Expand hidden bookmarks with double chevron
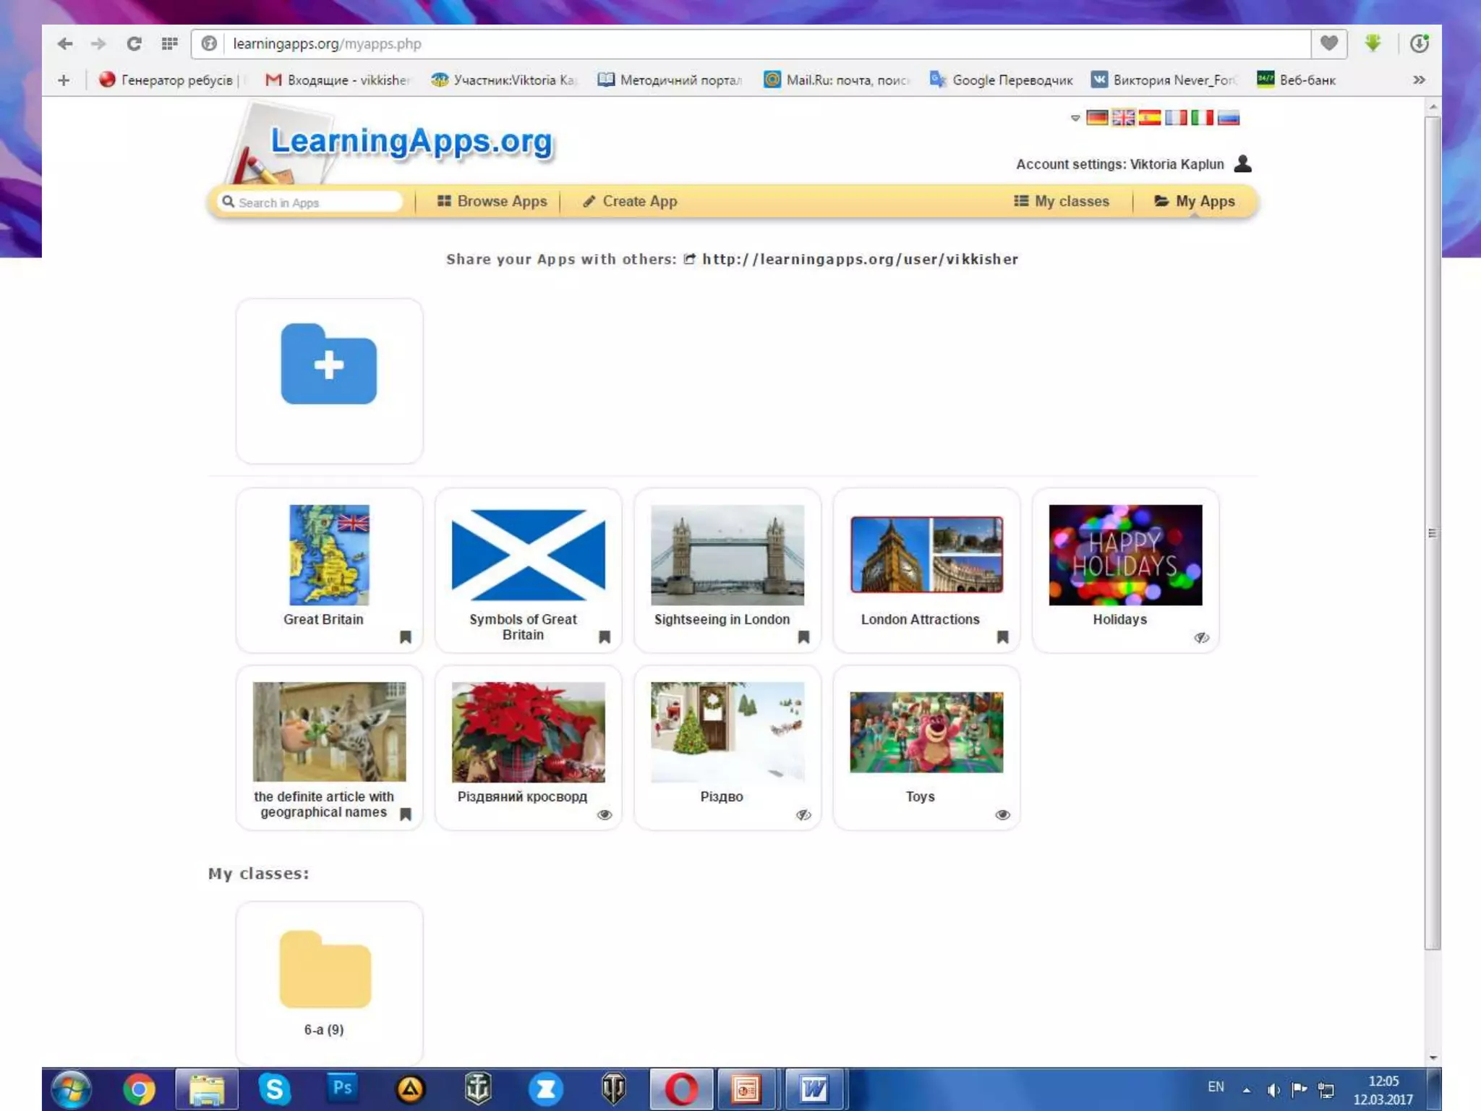The height and width of the screenshot is (1111, 1481). (x=1419, y=80)
